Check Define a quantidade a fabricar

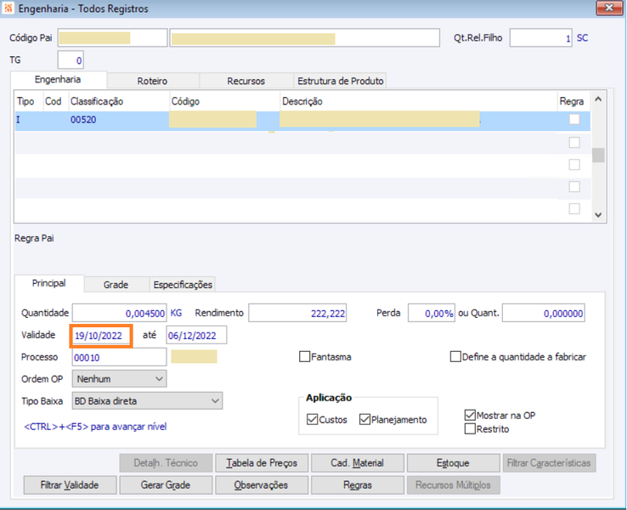(x=455, y=356)
